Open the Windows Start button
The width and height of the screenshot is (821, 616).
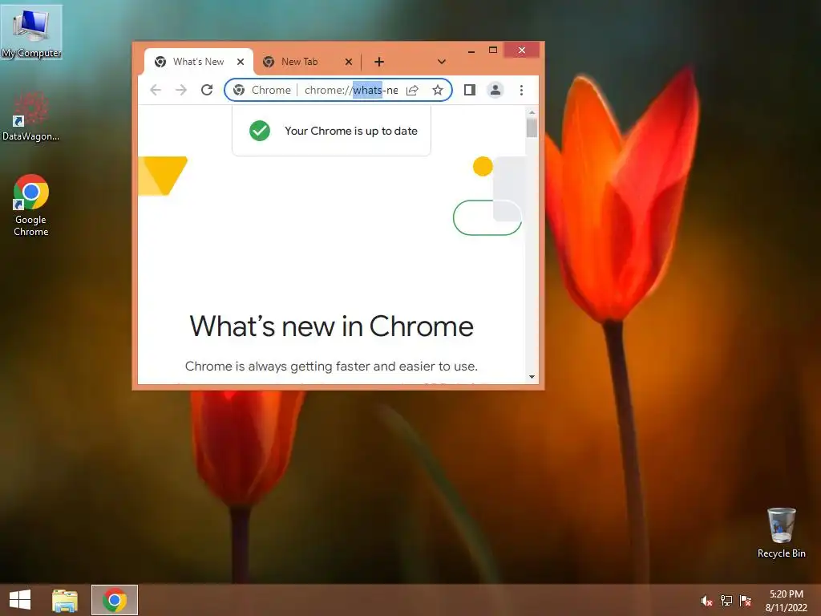coord(20,600)
